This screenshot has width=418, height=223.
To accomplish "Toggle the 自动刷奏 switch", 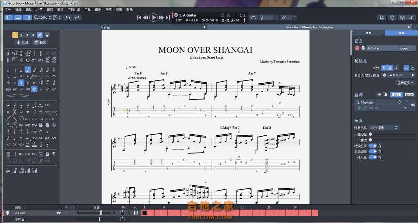I will click(373, 152).
